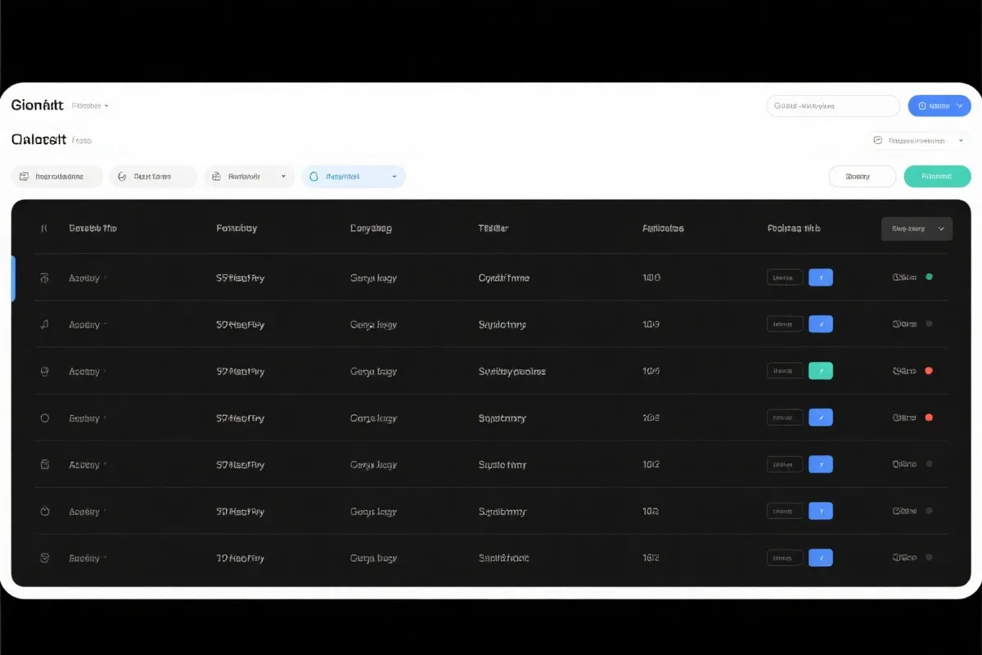
Task: Click the second column header in the table
Action: coord(236,228)
